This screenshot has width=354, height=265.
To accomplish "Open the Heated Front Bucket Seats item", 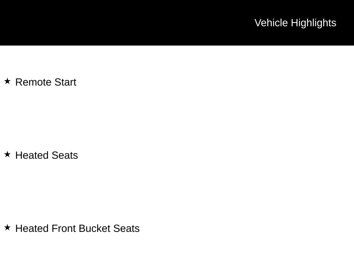I will [77, 229].
